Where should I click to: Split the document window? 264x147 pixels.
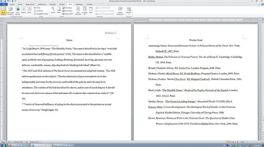(x=91, y=10)
